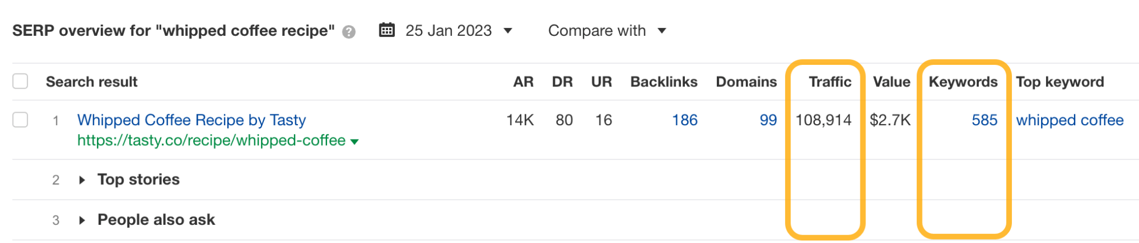Screen dimensions: 1139x243
Task: Sort by the DR column header
Action: tap(562, 82)
